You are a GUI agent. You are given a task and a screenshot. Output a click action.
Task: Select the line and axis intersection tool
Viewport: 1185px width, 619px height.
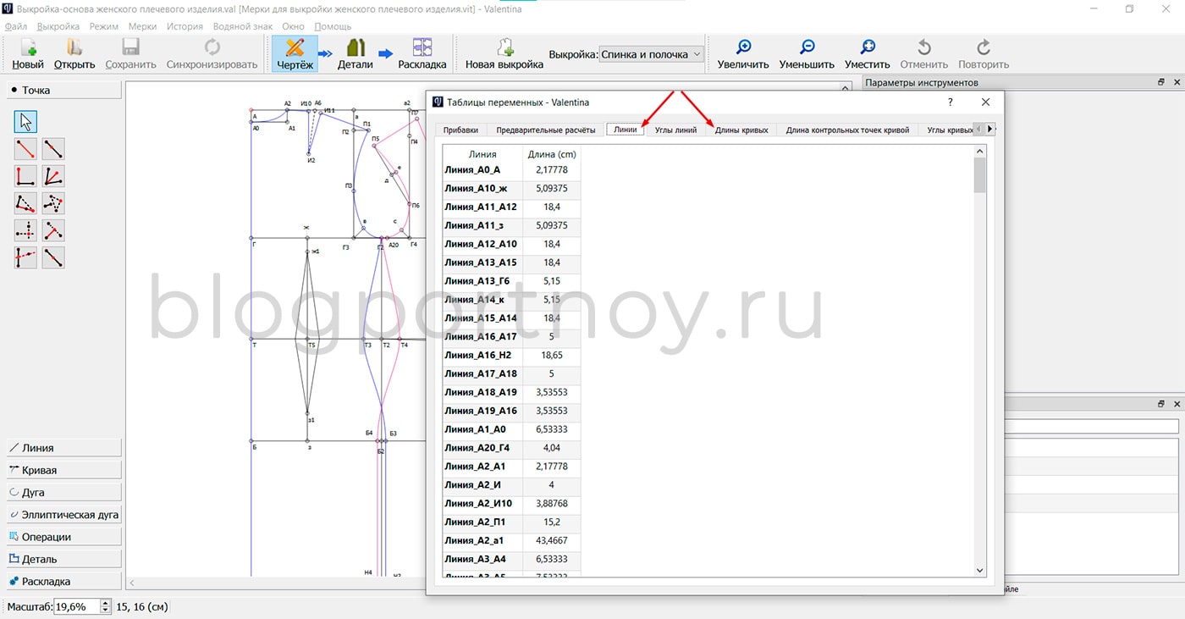coord(25,257)
